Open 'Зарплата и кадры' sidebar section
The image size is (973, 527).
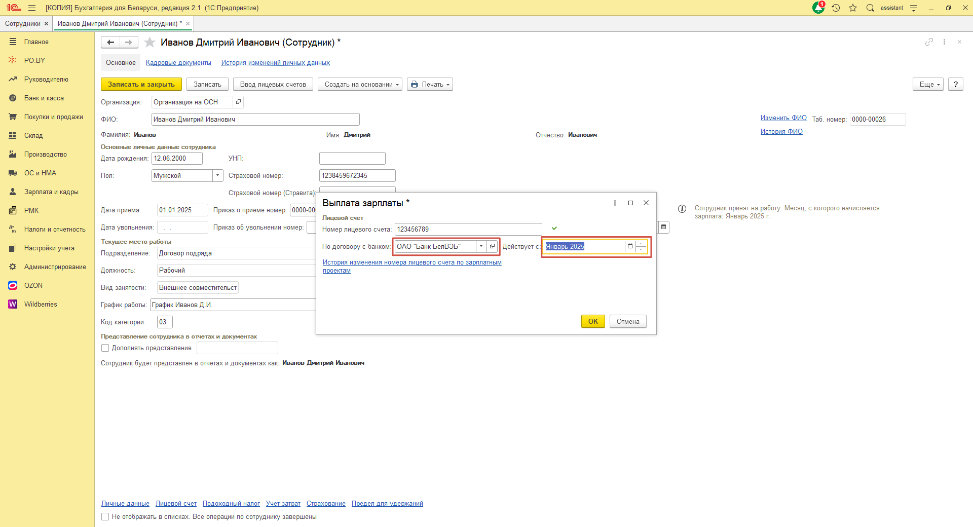click(51, 192)
